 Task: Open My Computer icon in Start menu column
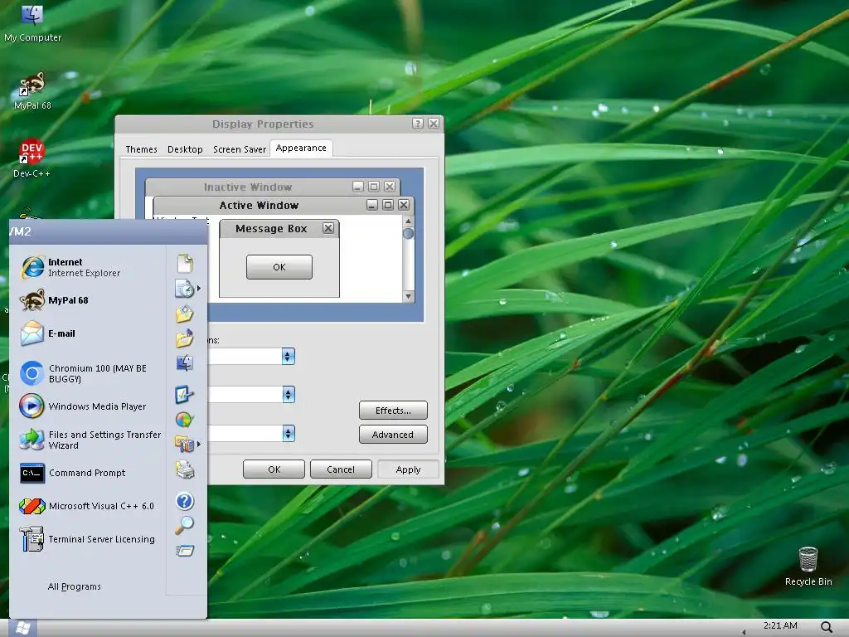coord(185,362)
